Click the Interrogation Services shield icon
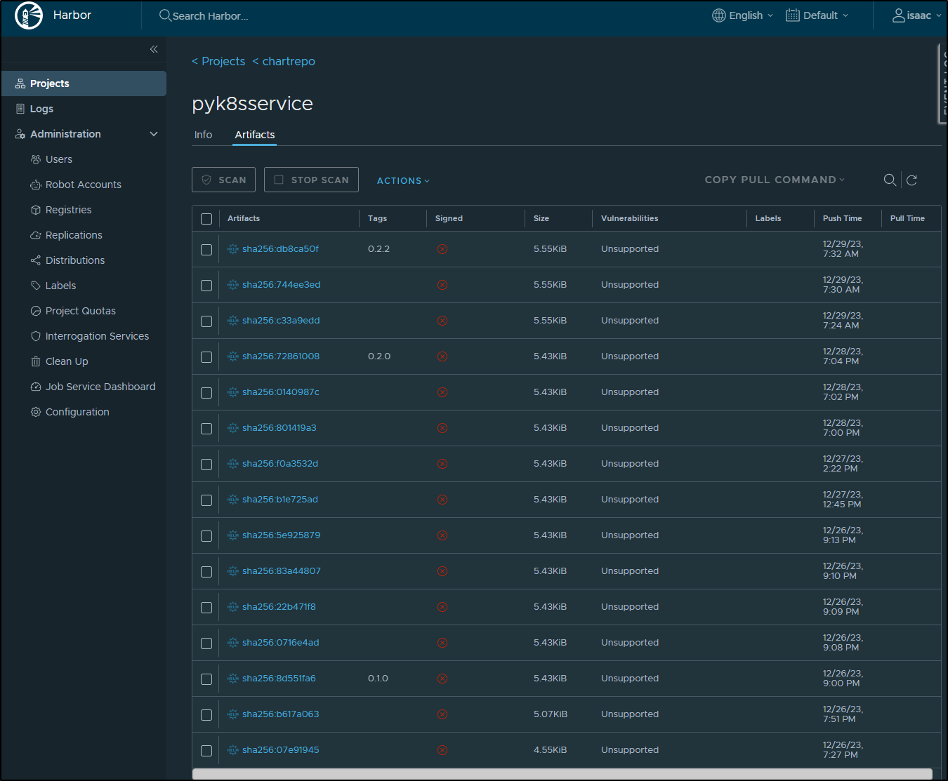 coord(36,336)
